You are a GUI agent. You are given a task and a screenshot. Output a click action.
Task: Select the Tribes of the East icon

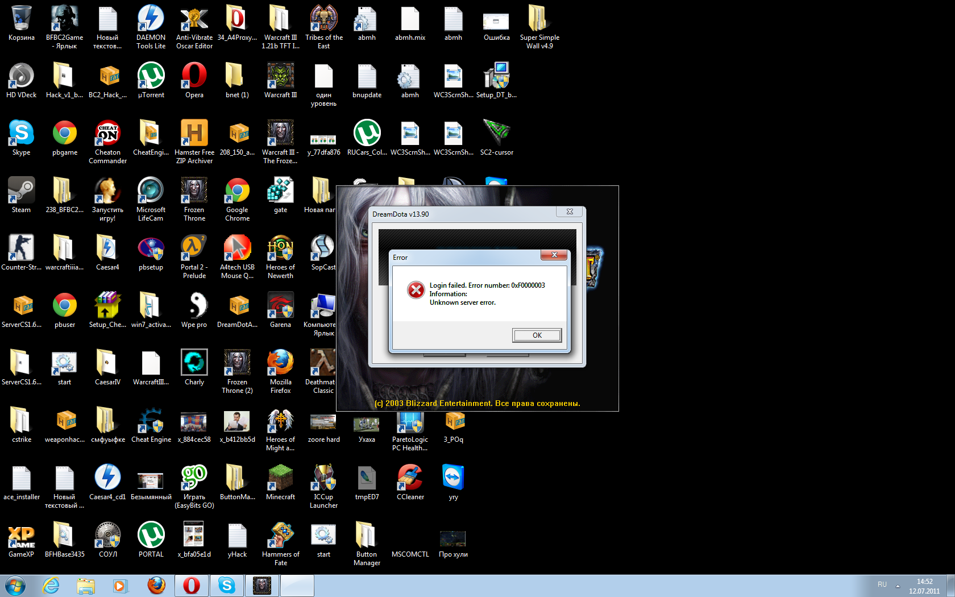[323, 27]
